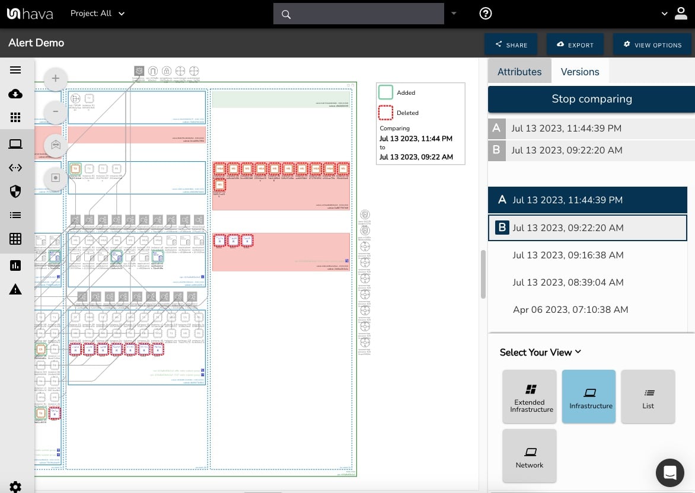Open the infrastructure laptop view icon
The width and height of the screenshot is (695, 493).
(x=15, y=143)
